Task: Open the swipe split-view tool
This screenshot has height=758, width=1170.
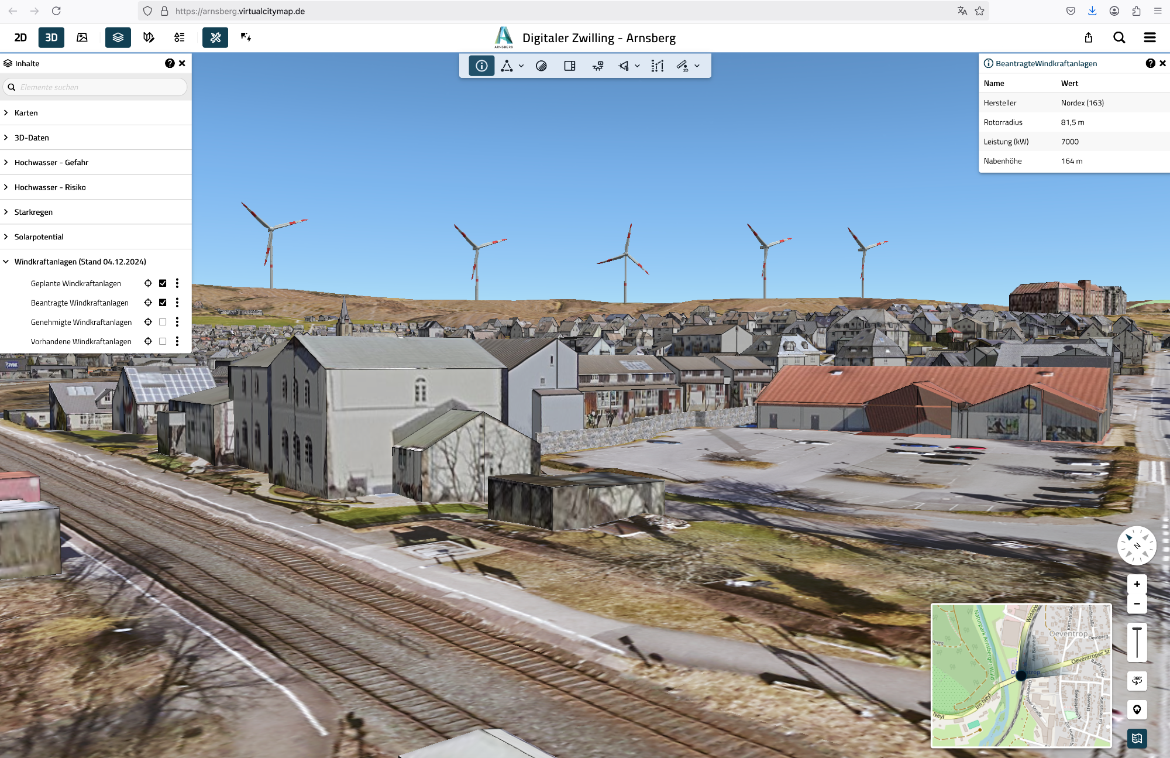Action: 569,66
